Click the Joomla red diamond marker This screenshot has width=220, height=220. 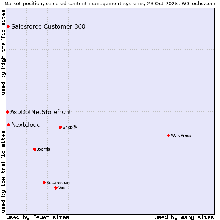34,149
